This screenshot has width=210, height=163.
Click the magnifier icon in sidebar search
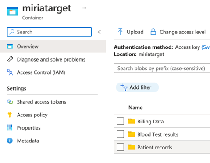12,32
